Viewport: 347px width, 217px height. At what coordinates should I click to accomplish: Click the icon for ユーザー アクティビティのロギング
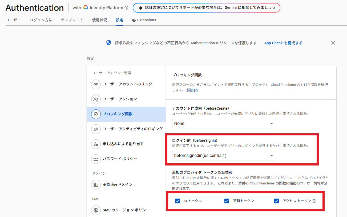click(x=96, y=129)
